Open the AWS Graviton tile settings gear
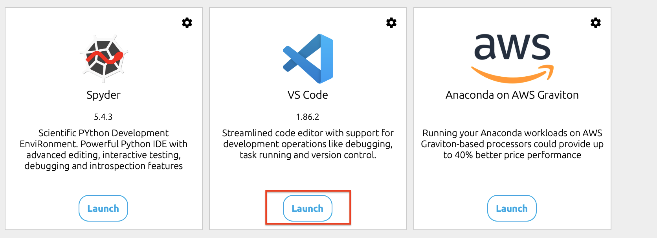 coord(596,23)
